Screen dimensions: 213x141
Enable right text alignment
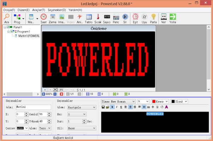135,107
